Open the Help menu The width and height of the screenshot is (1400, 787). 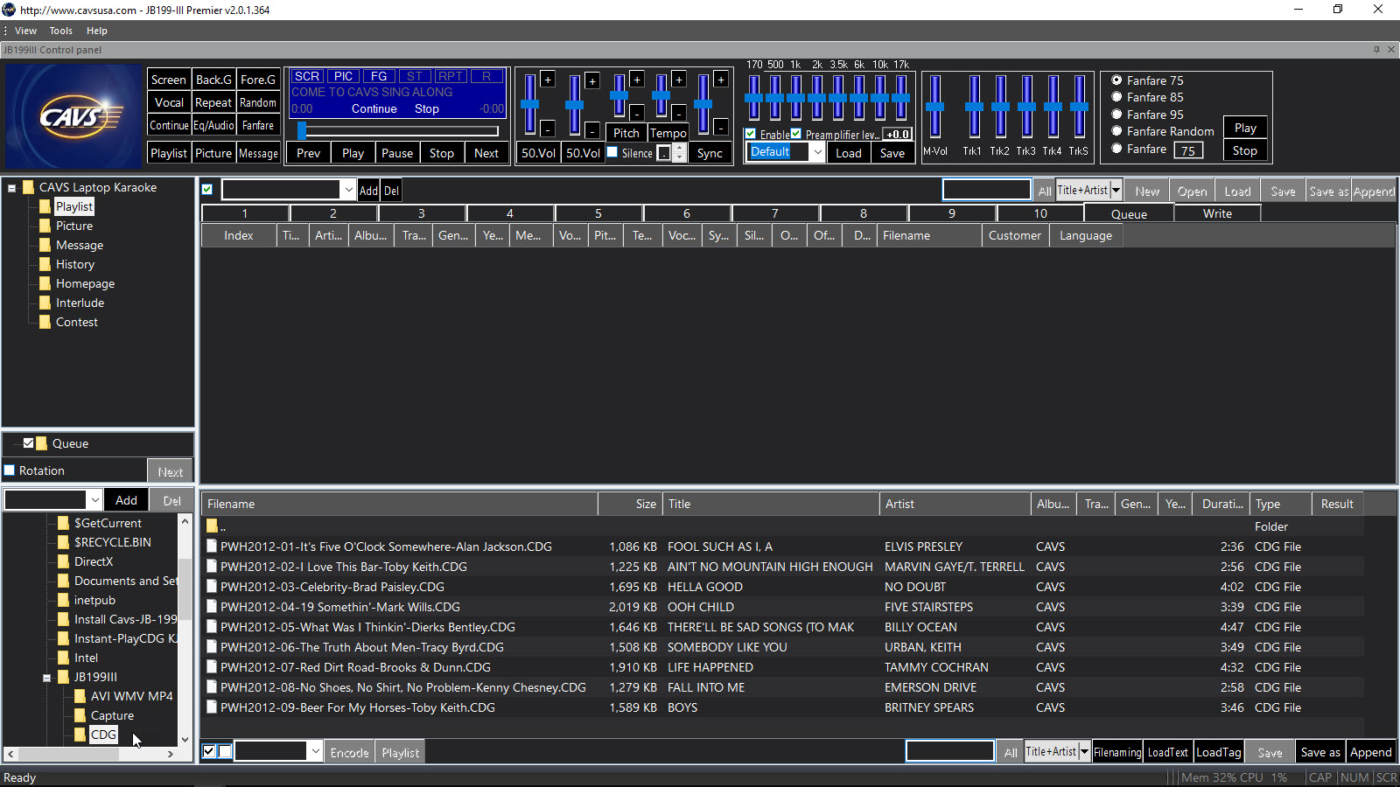pos(96,31)
